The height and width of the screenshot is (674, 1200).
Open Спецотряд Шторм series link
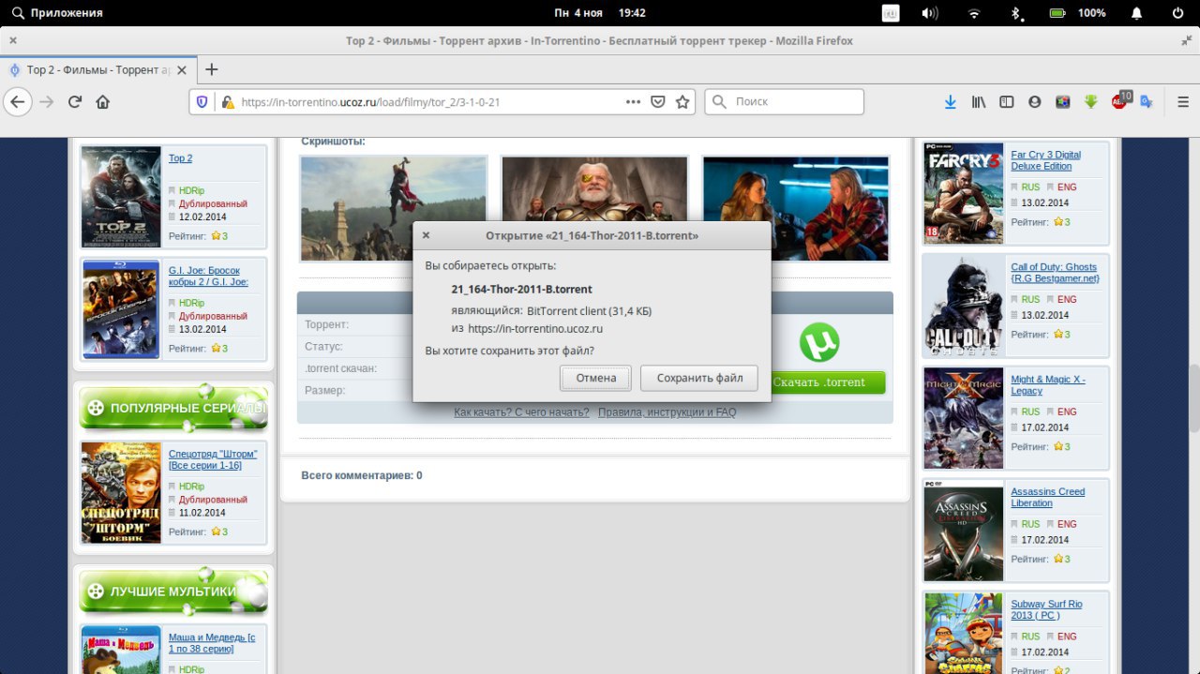point(213,459)
